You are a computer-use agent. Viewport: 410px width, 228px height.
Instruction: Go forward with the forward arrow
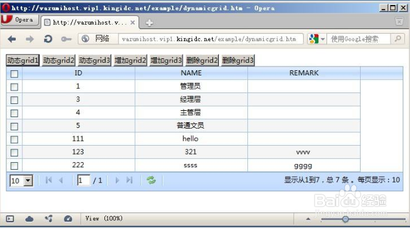click(x=30, y=39)
